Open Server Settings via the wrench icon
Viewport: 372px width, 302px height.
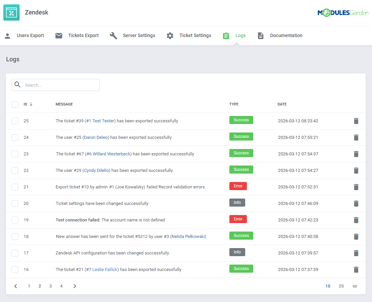click(114, 35)
